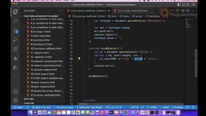
Task: Open Visual Studio Code in the Dock
Action: pyautogui.click(x=142, y=112)
